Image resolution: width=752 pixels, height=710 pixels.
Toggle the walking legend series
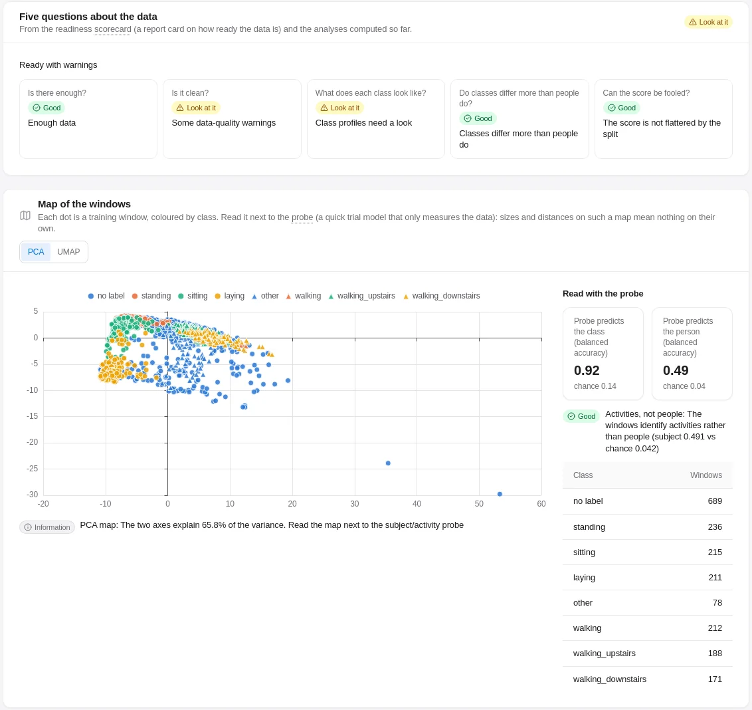tap(303, 296)
